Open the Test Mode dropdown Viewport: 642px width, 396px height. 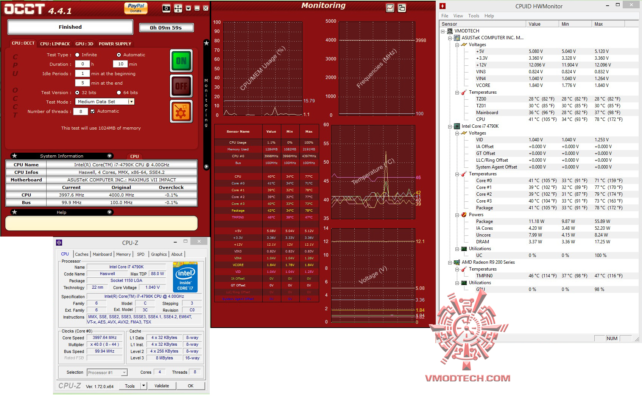point(131,102)
